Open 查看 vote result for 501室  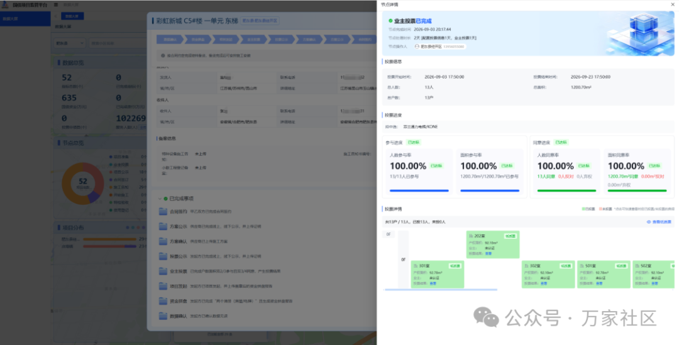point(599,283)
